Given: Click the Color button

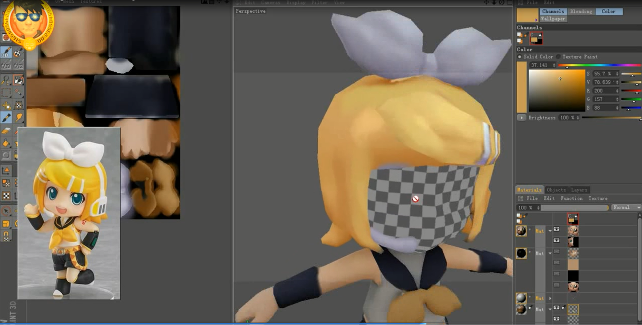Looking at the screenshot, I should coord(609,11).
